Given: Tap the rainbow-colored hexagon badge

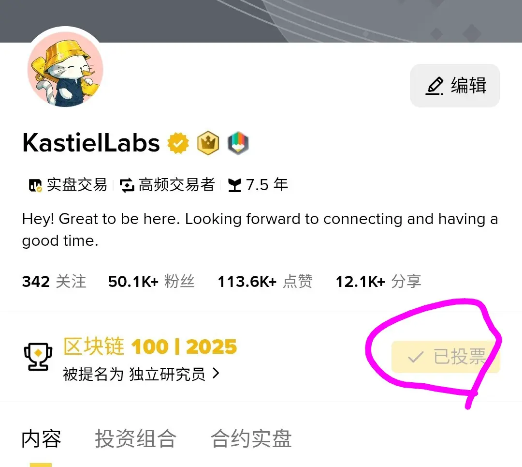Looking at the screenshot, I should (x=238, y=143).
